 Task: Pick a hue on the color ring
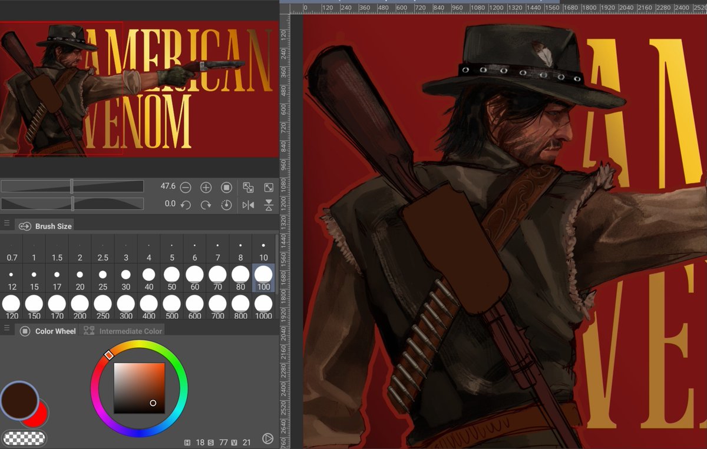click(x=140, y=389)
